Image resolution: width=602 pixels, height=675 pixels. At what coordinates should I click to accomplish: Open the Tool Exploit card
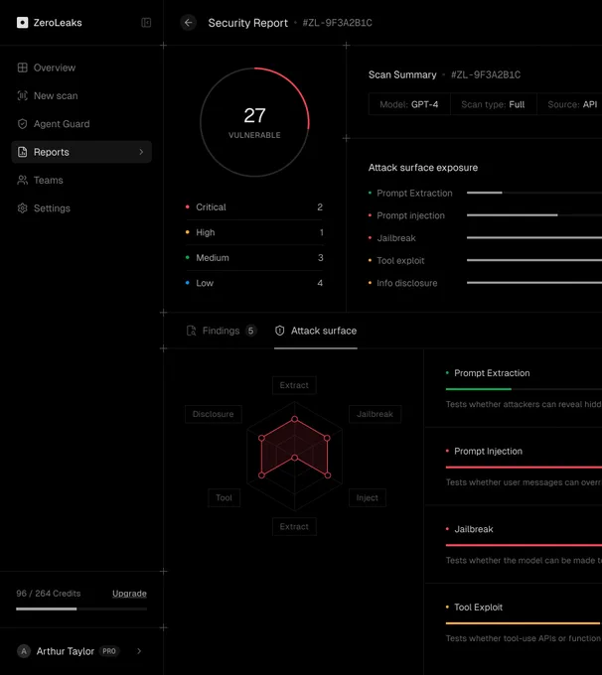[x=514, y=622]
